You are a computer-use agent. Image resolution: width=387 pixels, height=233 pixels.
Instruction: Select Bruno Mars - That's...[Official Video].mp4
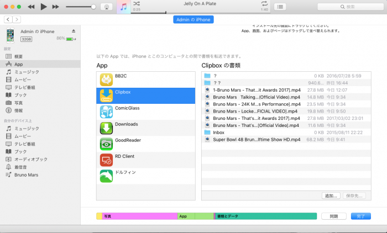pyautogui.click(x=286, y=125)
